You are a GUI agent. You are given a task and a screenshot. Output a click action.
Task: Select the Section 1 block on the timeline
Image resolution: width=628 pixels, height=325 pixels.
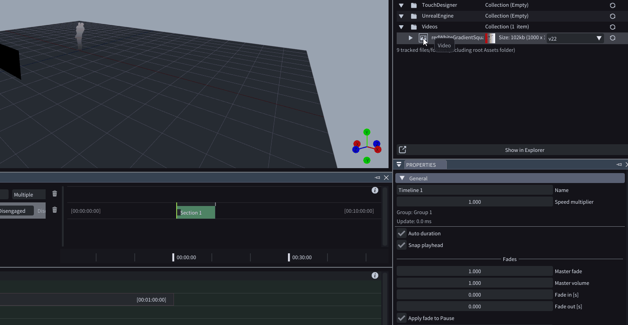tap(196, 212)
